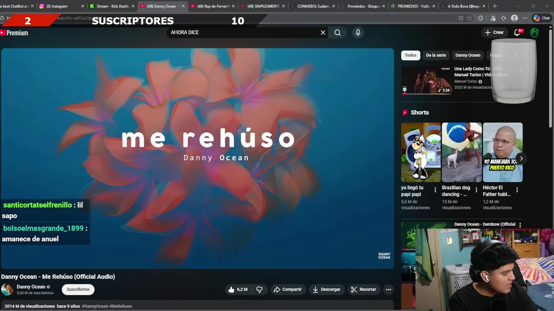Open Una Lady Como Tú video thumbnail
The image size is (554, 311).
426,80
